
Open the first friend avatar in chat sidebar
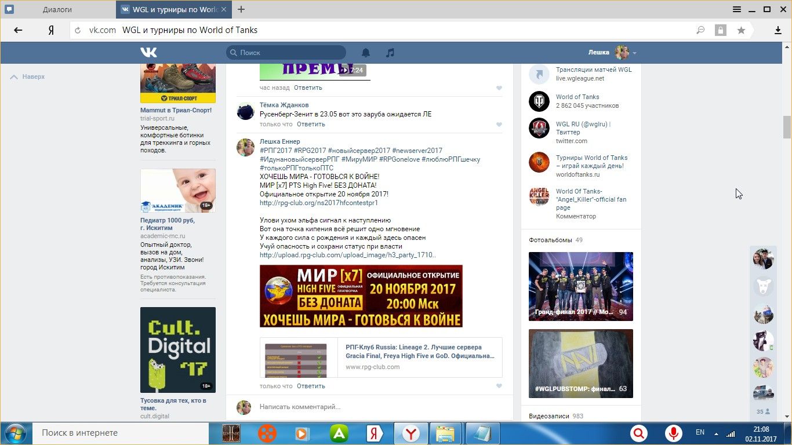pyautogui.click(x=763, y=258)
